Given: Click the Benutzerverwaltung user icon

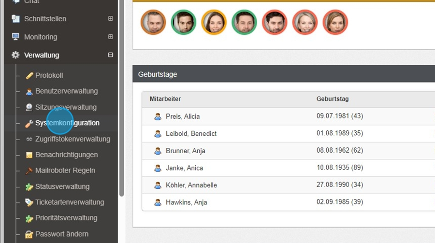Looking at the screenshot, I should [29, 91].
